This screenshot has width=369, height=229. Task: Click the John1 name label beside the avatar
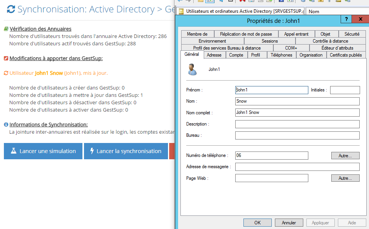214,69
